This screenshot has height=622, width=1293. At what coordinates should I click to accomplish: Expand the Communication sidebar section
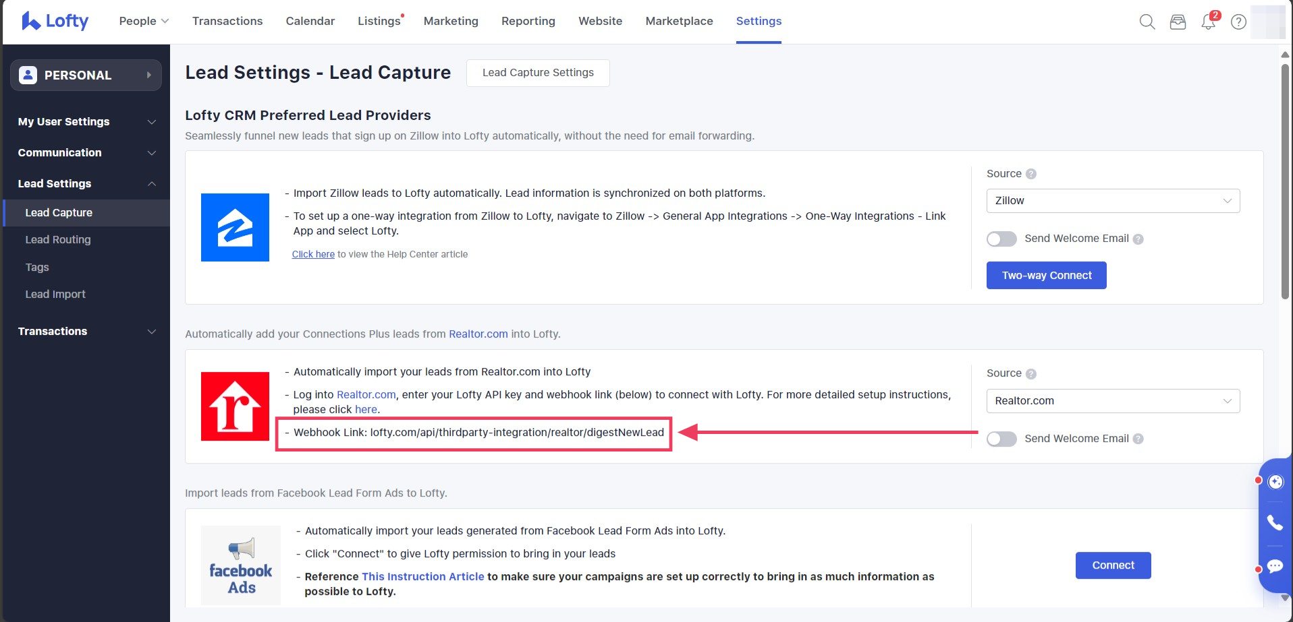pyautogui.click(x=86, y=152)
